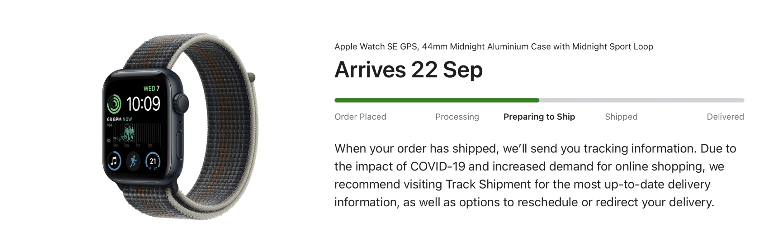Click the green activity rings icon
The width and height of the screenshot is (776, 245).
pos(114,103)
